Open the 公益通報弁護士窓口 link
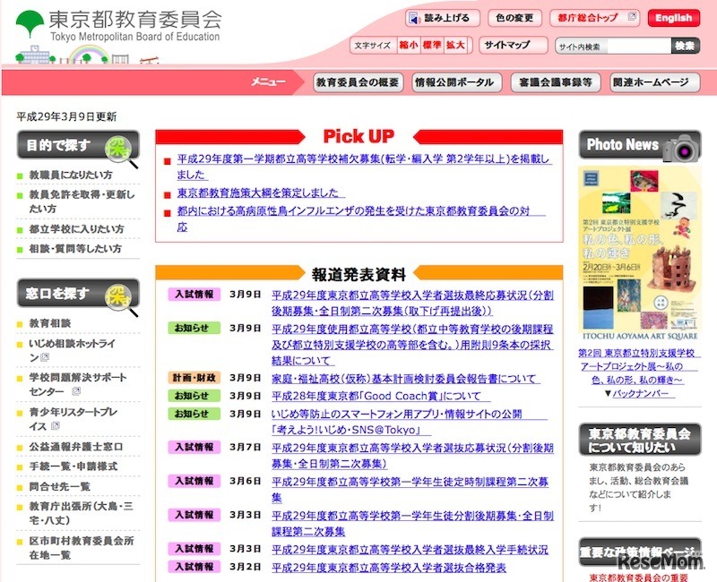717x582 pixels. pyautogui.click(x=76, y=447)
